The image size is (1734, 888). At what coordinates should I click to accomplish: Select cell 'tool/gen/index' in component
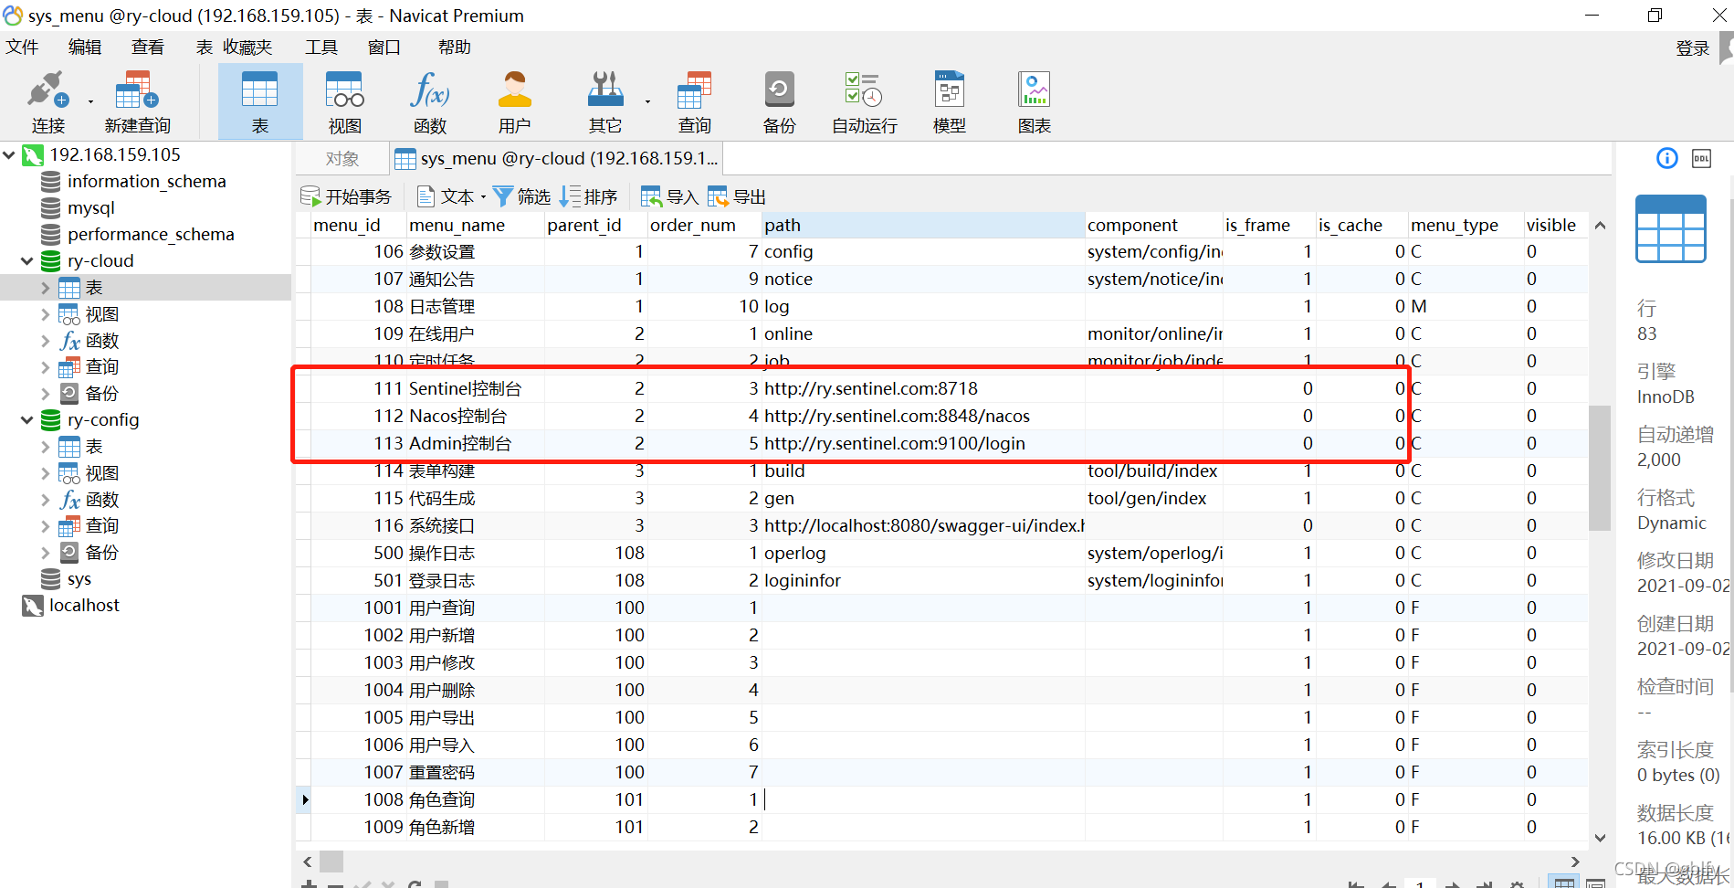tap(1153, 498)
